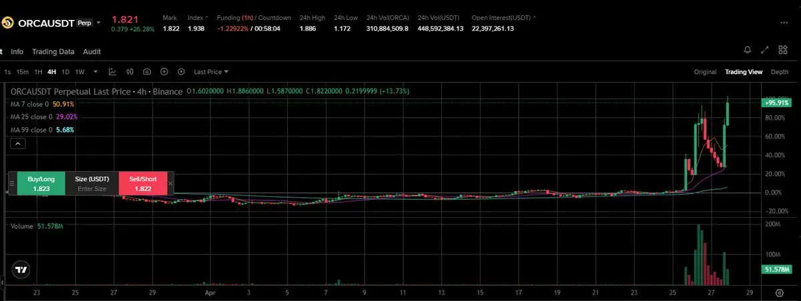
Task: Switch to the Audit tab
Action: [92, 51]
